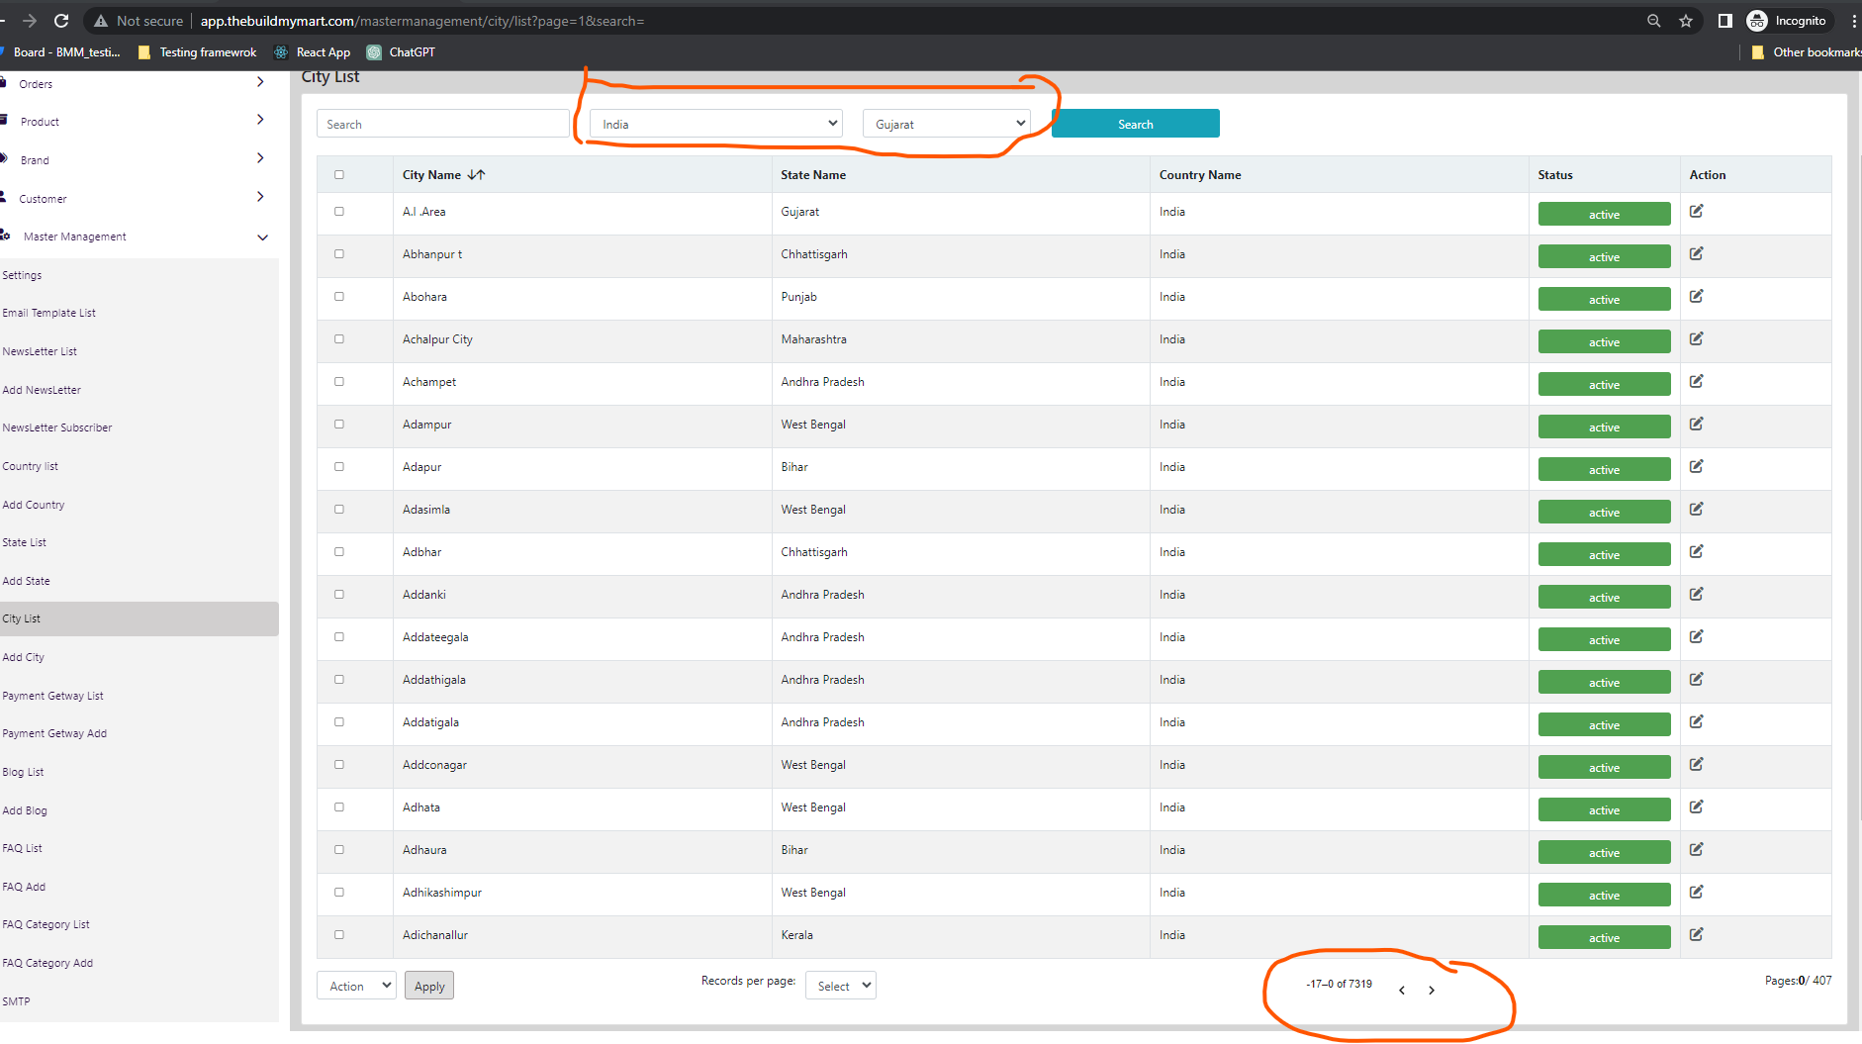
Task: Check the Abhanpur t row checkbox
Action: 339,253
